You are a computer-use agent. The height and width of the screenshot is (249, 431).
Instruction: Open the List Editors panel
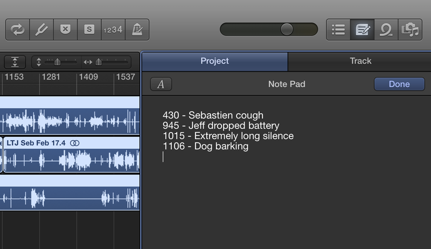point(338,30)
